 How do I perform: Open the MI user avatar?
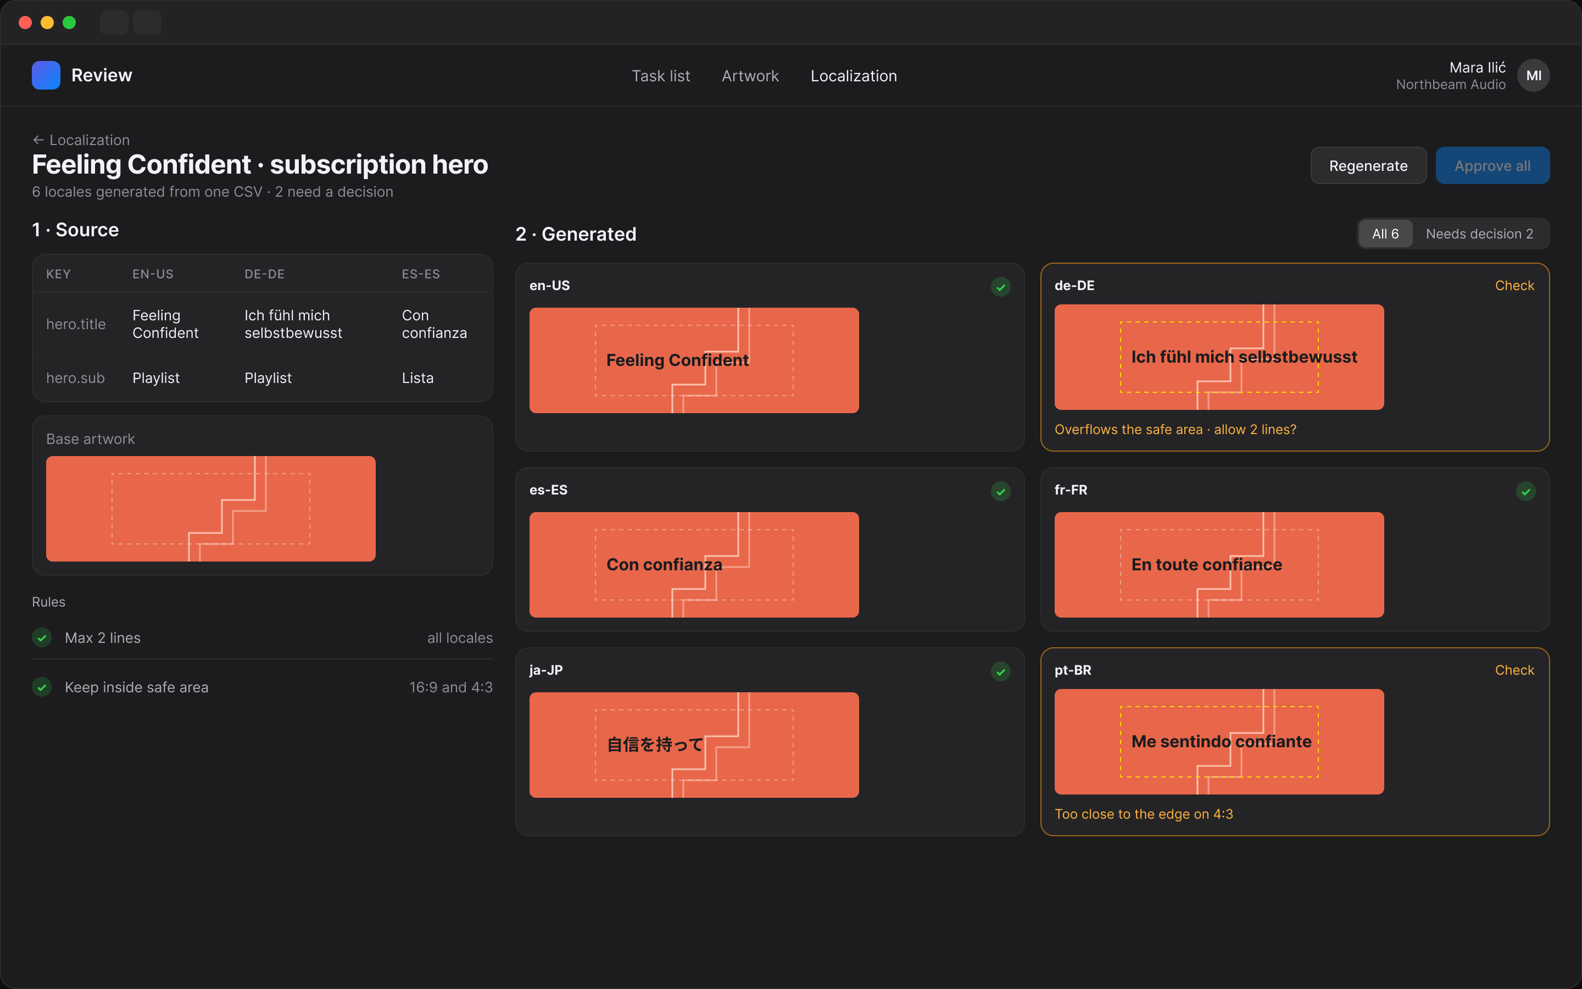coord(1533,75)
